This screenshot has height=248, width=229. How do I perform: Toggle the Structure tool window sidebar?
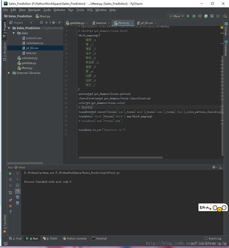pos(4,52)
